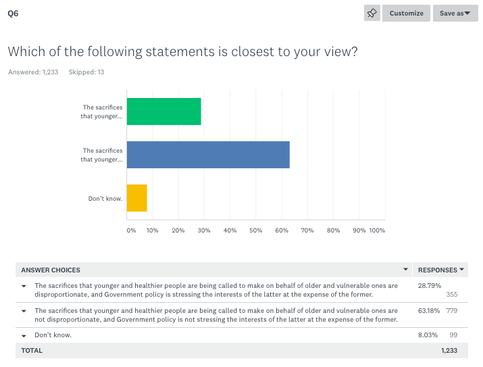Click the 99 response count

pos(453,335)
